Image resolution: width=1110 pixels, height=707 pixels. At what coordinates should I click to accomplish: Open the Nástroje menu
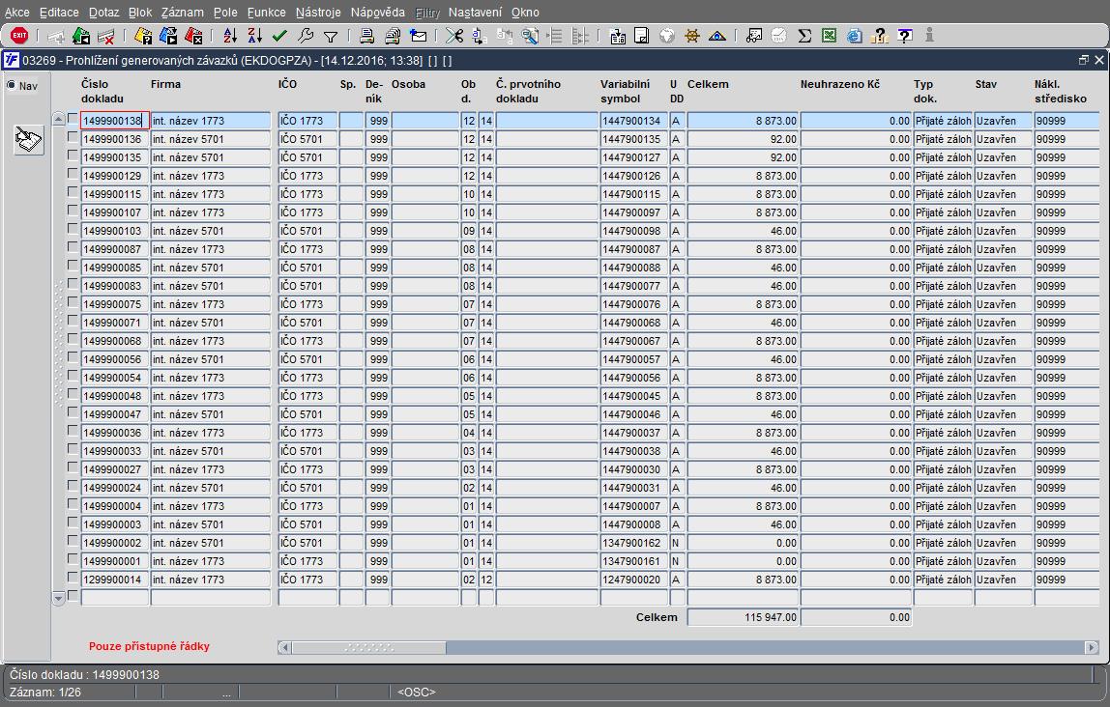318,12
